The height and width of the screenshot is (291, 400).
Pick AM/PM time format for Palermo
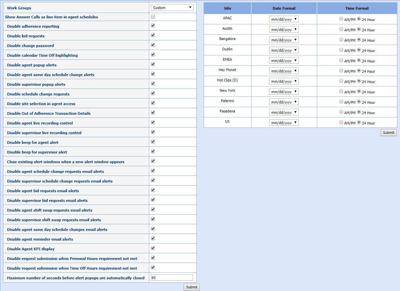point(341,102)
